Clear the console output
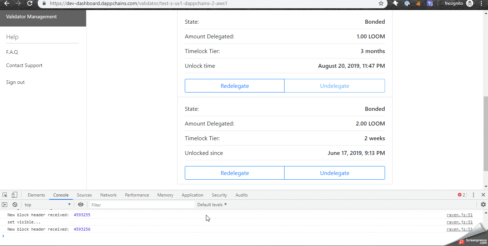 [x=15, y=204]
